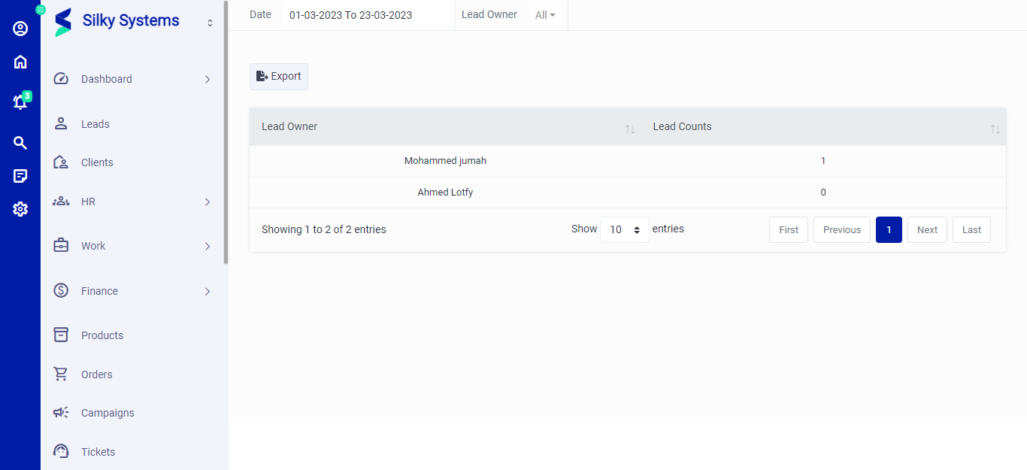This screenshot has height=470, width=1027.
Task: Open the Lead Owner All dropdown
Action: coord(545,15)
